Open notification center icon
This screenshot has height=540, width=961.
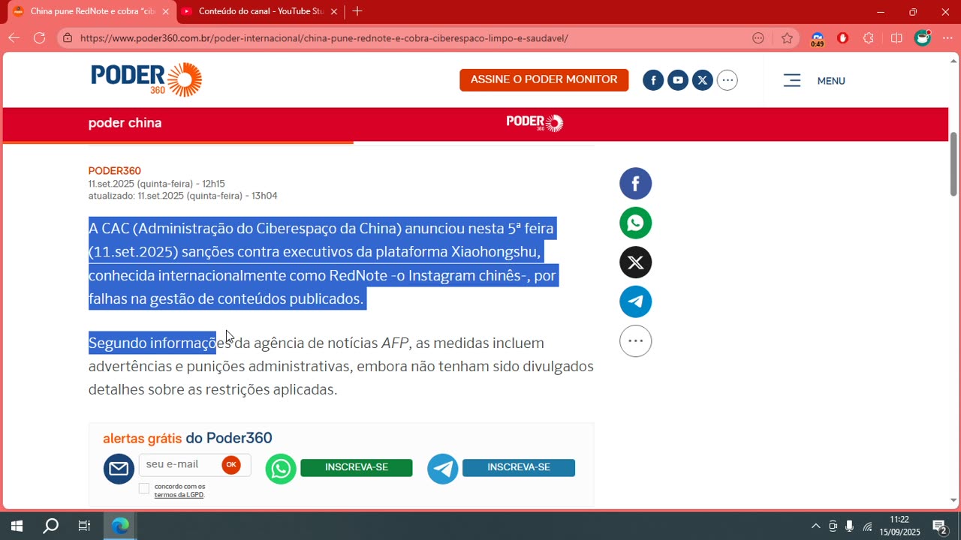(x=940, y=526)
